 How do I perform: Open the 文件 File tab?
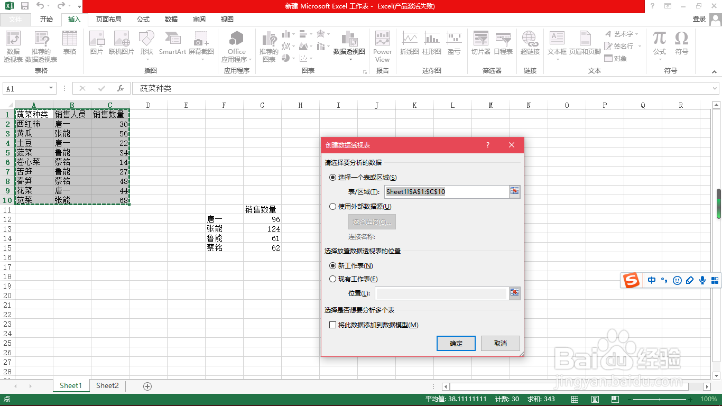pyautogui.click(x=15, y=19)
